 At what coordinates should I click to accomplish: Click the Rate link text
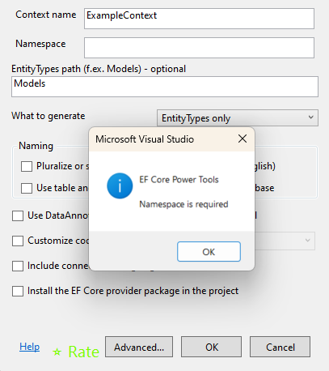pyautogui.click(x=84, y=352)
